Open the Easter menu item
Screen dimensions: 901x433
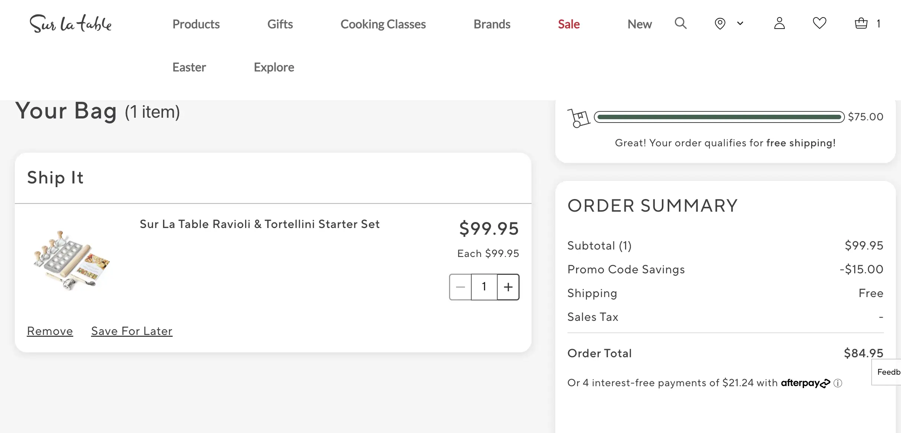[189, 67]
